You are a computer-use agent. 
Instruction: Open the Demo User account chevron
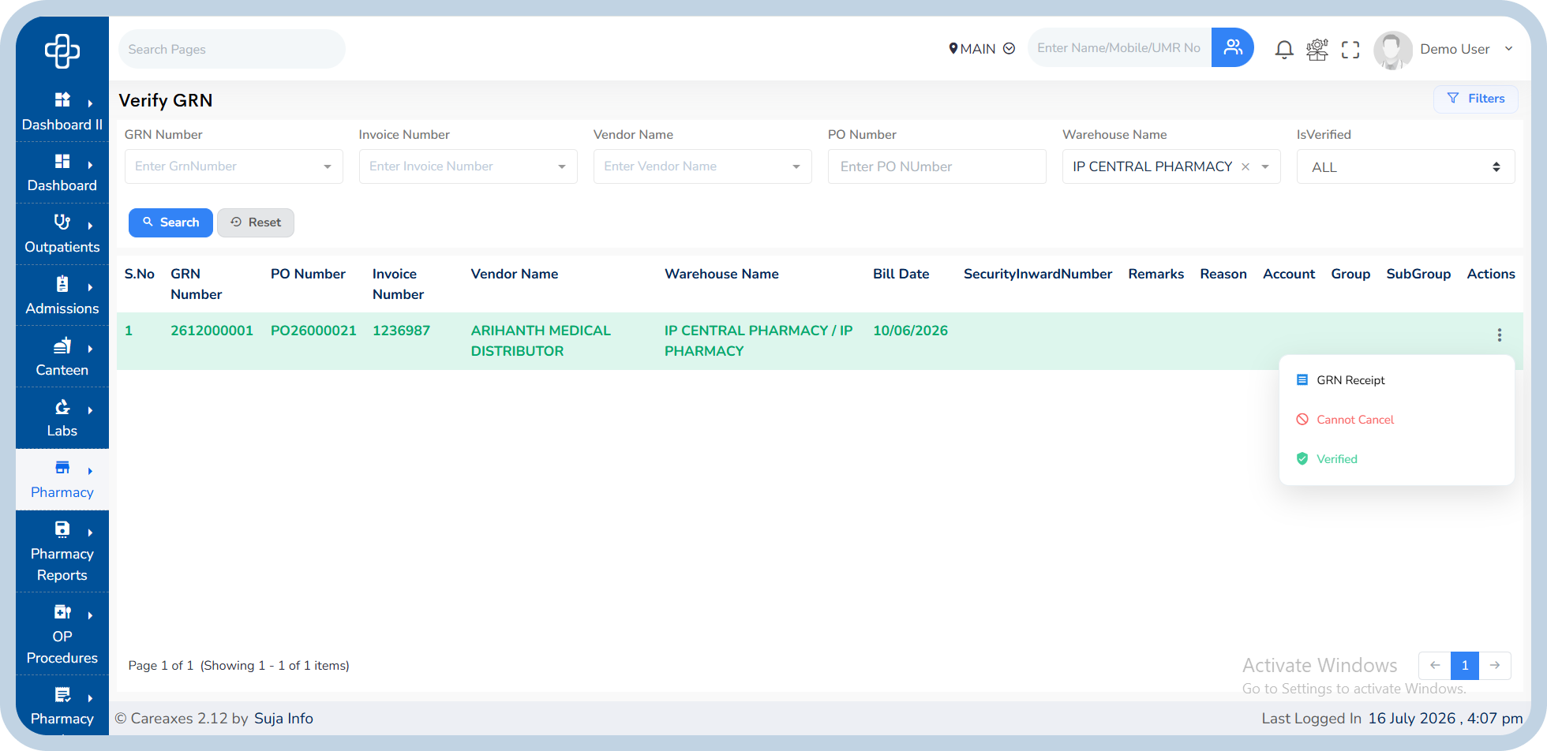1508,49
